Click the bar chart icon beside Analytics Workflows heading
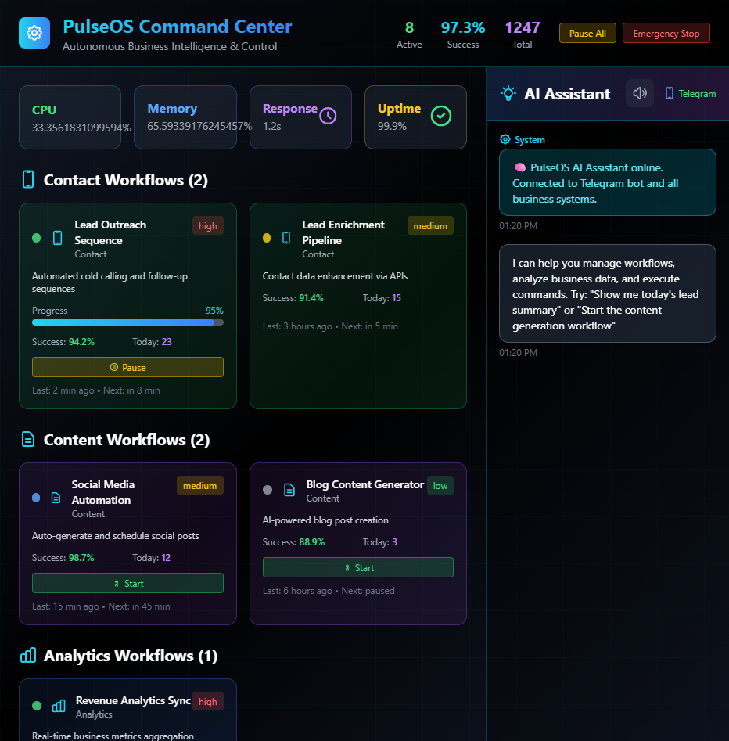 (x=29, y=655)
